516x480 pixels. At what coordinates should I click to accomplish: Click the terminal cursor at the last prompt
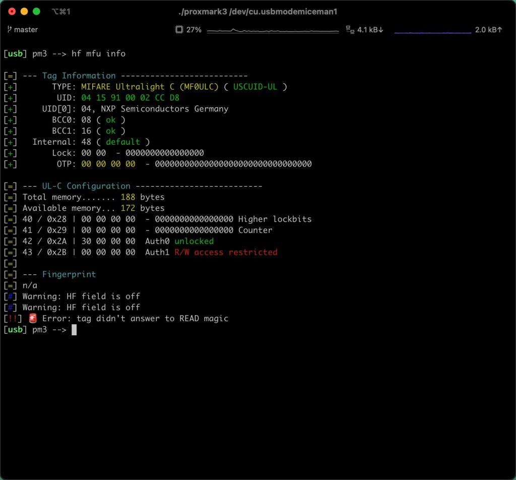(74, 330)
